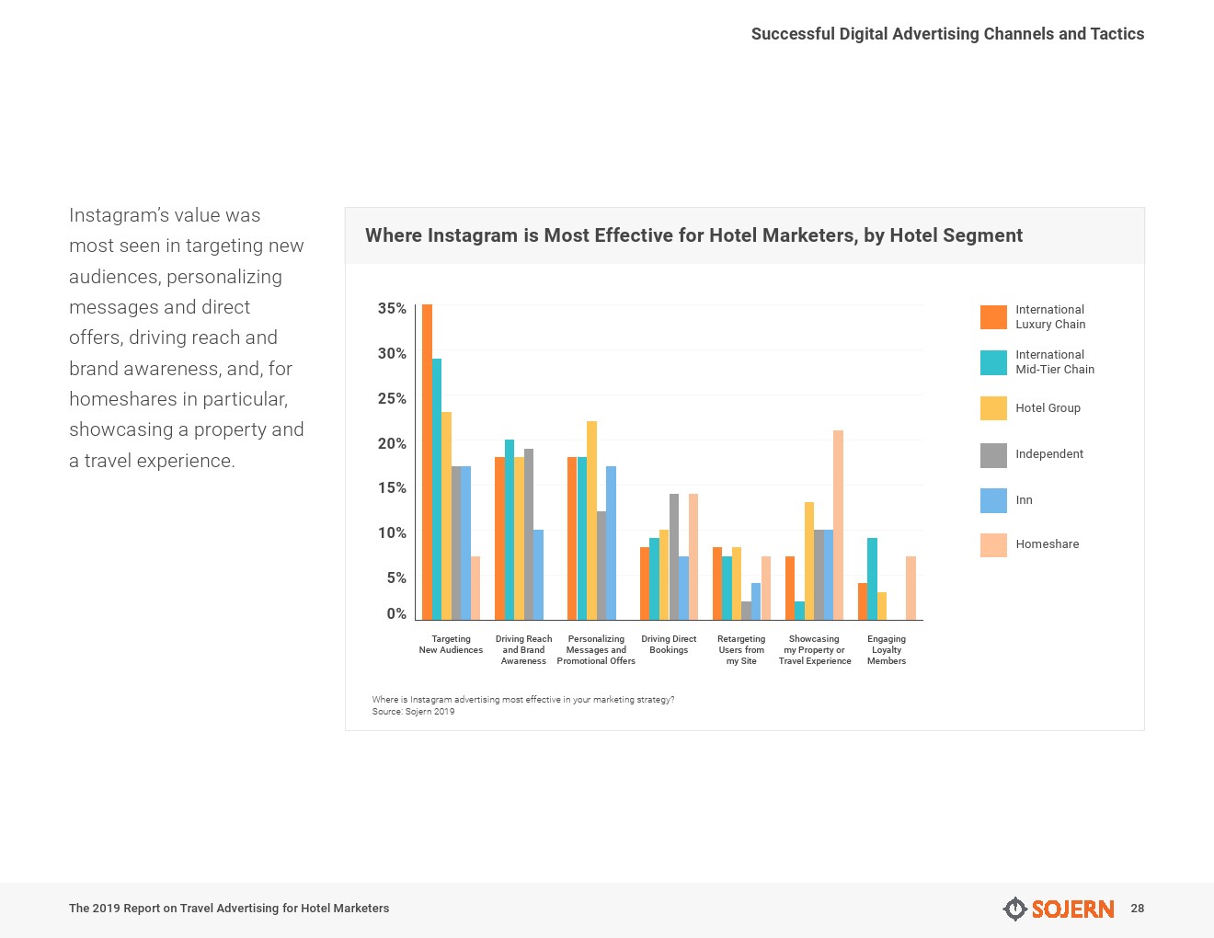Click the Driving Direct Bookings category label
Screen dimensions: 1214x938
[669, 645]
